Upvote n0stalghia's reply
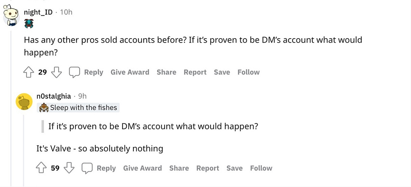The image size is (411, 187). 42,168
